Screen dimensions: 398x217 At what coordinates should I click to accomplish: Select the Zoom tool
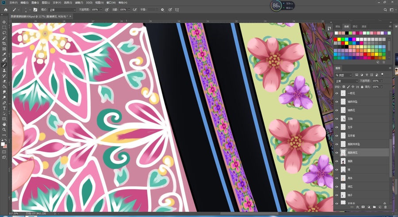(x=4, y=129)
